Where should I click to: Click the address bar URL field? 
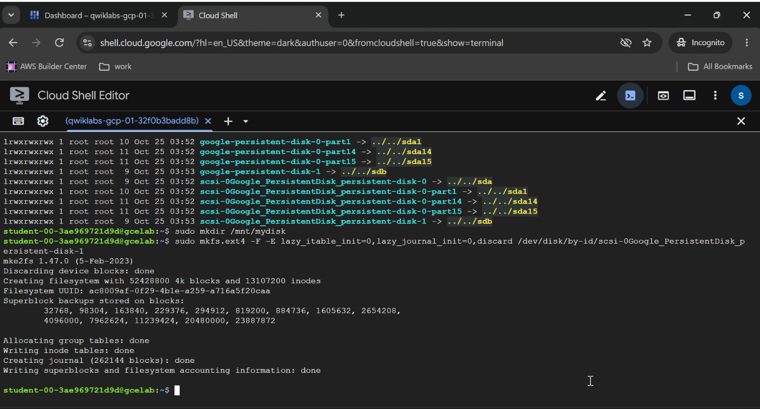click(302, 43)
